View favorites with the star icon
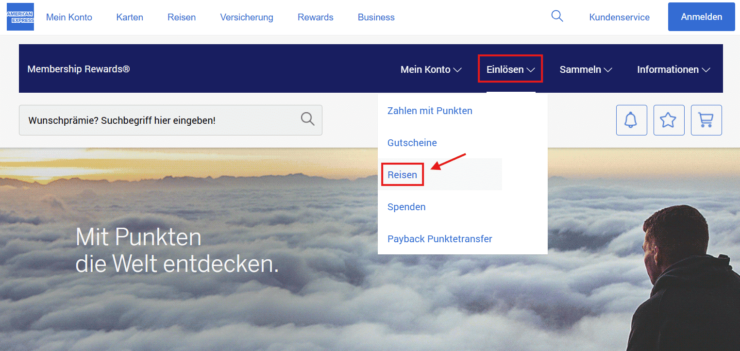 pos(669,120)
